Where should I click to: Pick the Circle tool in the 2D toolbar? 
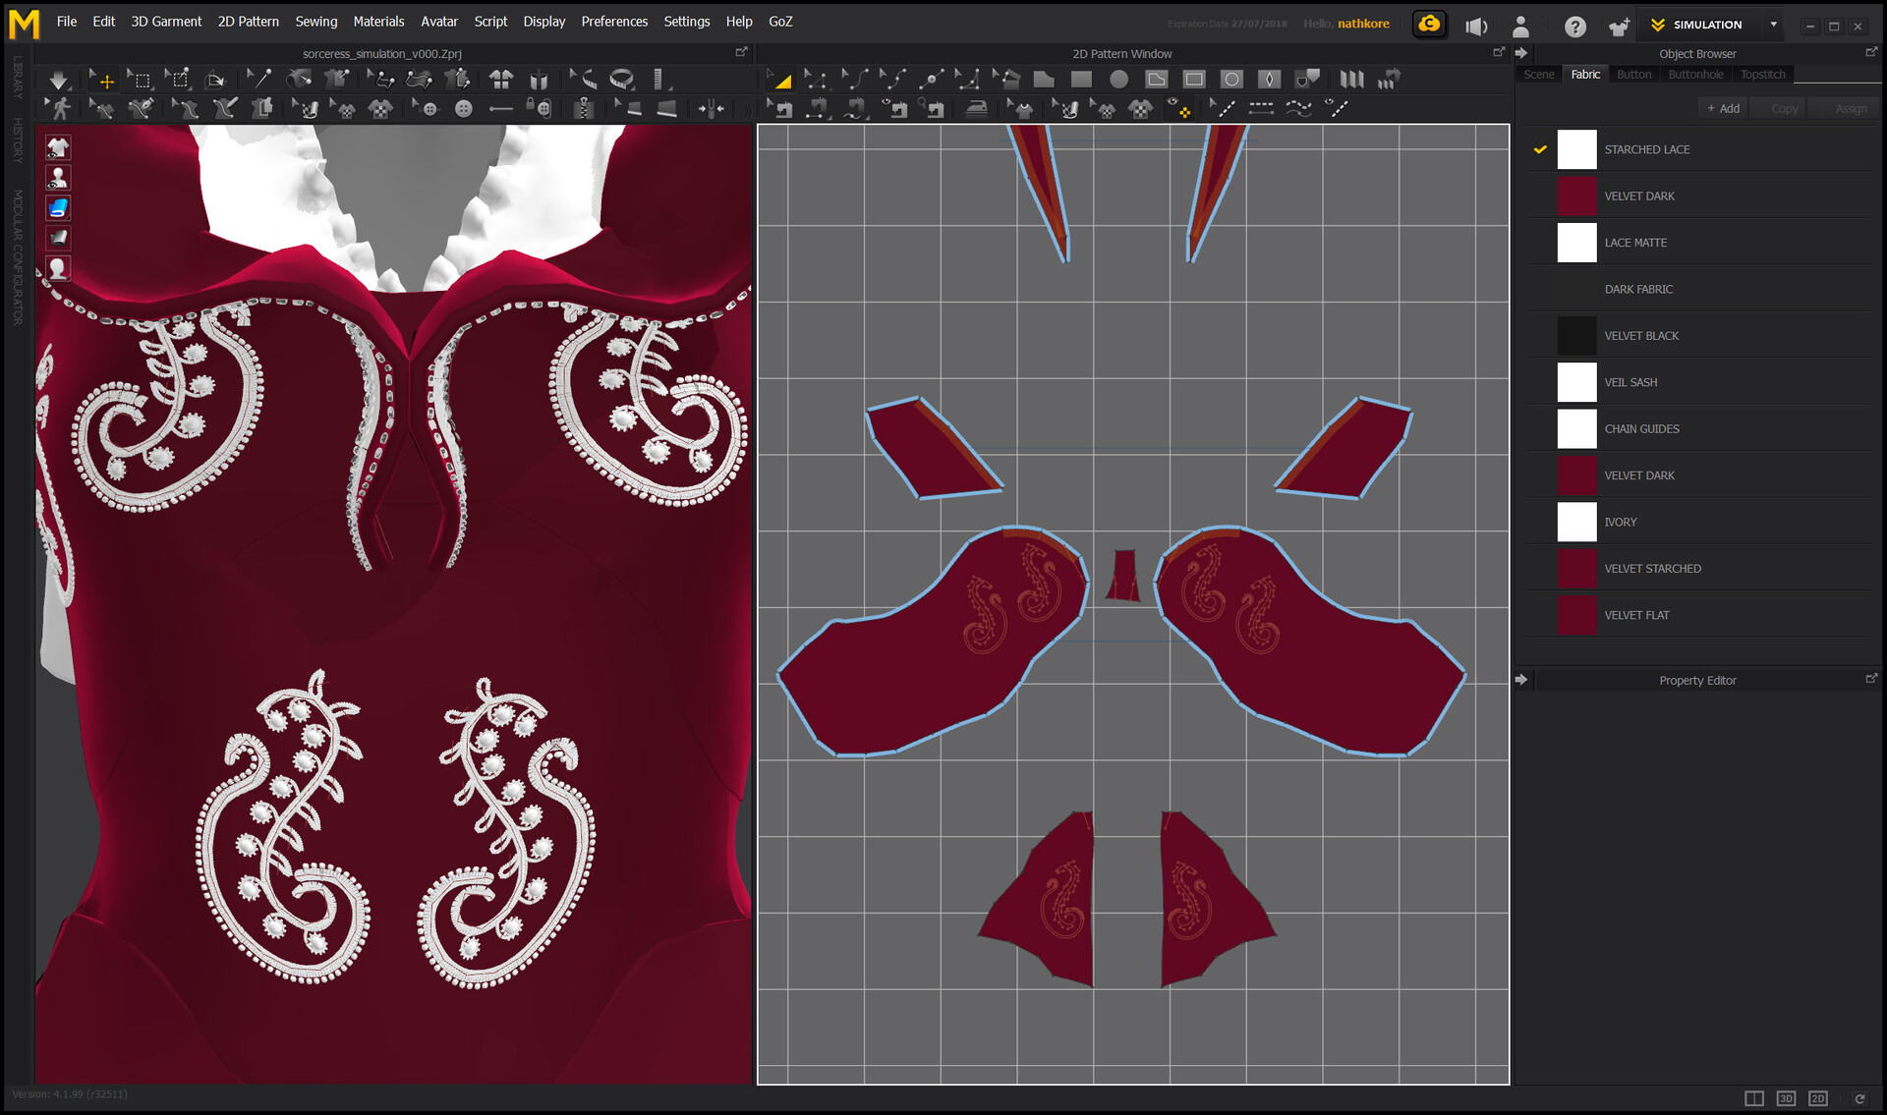pyautogui.click(x=1119, y=79)
